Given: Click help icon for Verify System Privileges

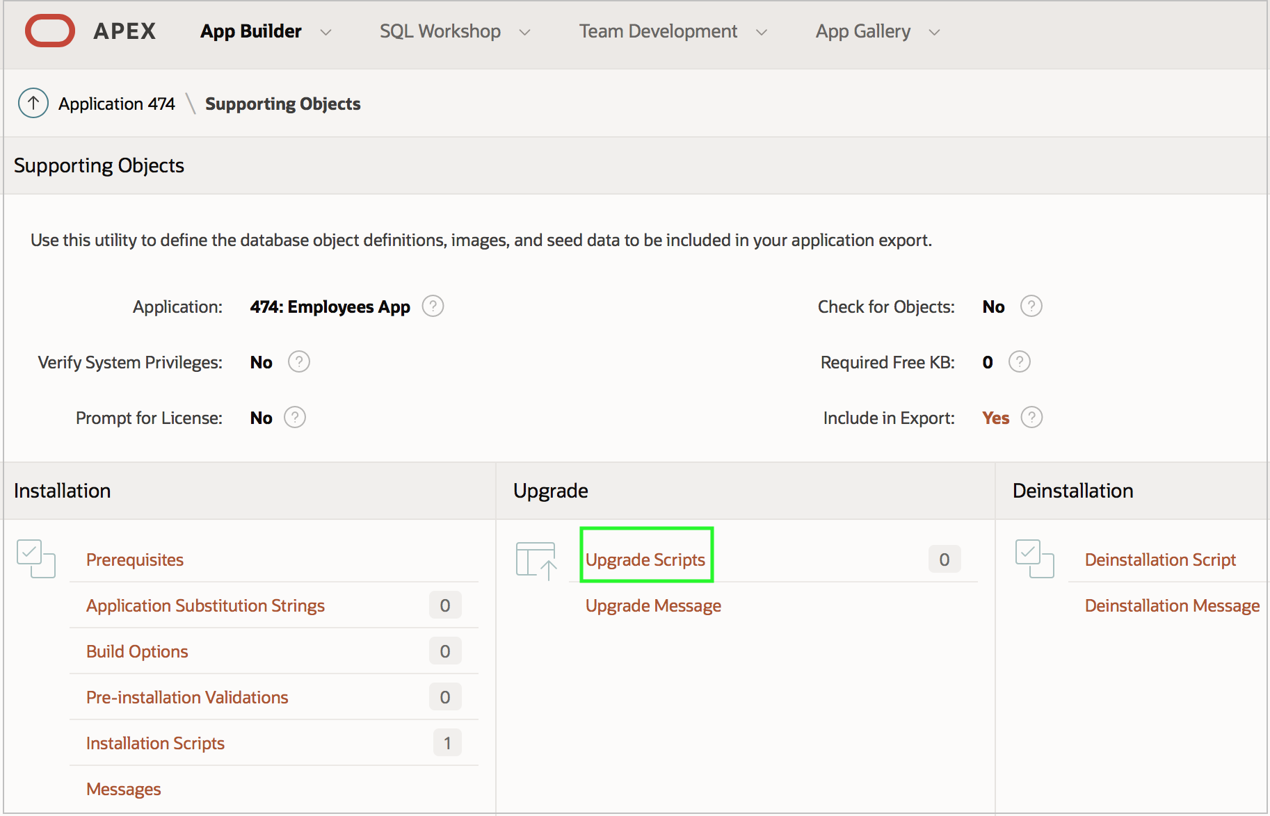Looking at the screenshot, I should point(299,362).
